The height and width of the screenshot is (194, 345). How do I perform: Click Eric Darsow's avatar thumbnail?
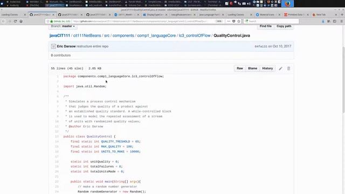point(53,46)
